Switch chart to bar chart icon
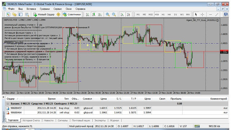Image resolution: width=231 pixels, height=130 pixels. click(x=87, y=14)
